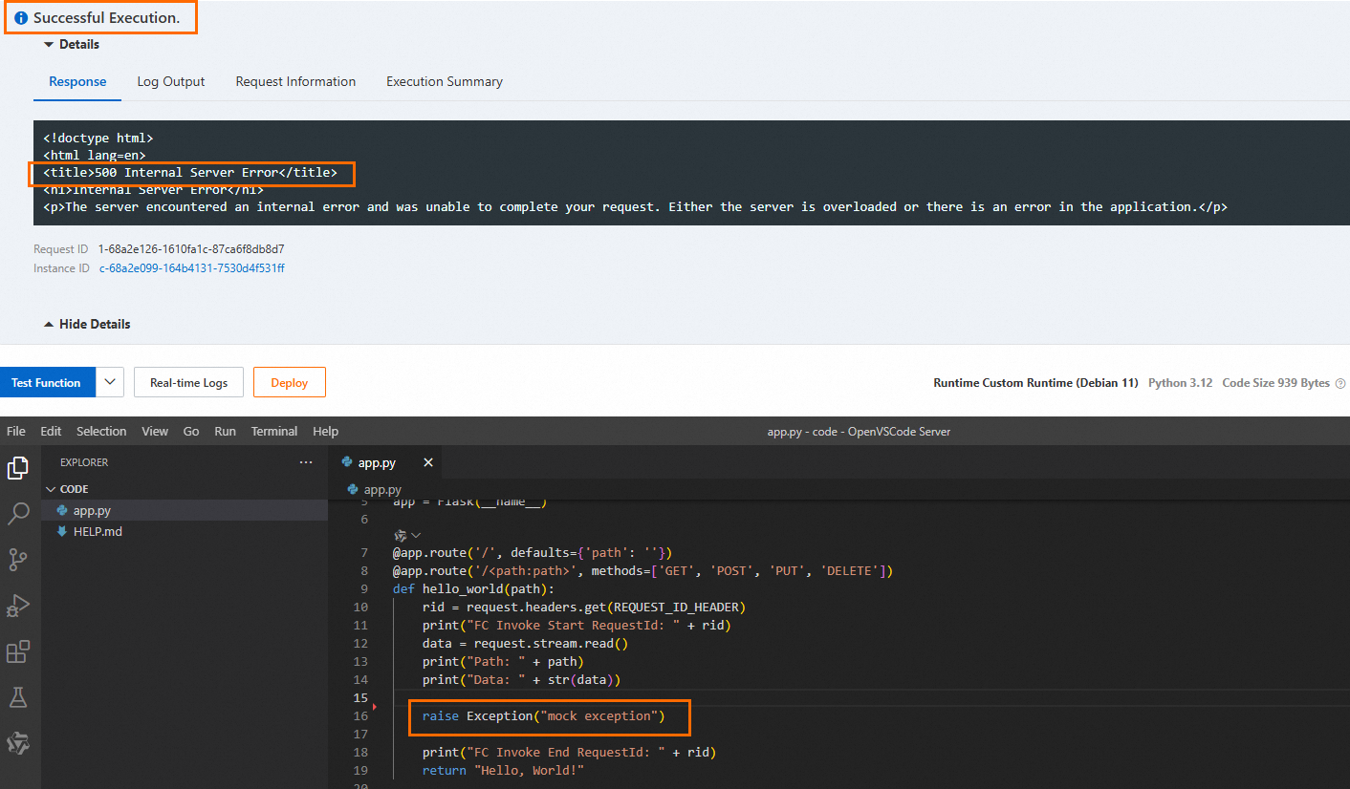1350x789 pixels.
Task: Open HELP.md in the file explorer
Action: point(98,531)
